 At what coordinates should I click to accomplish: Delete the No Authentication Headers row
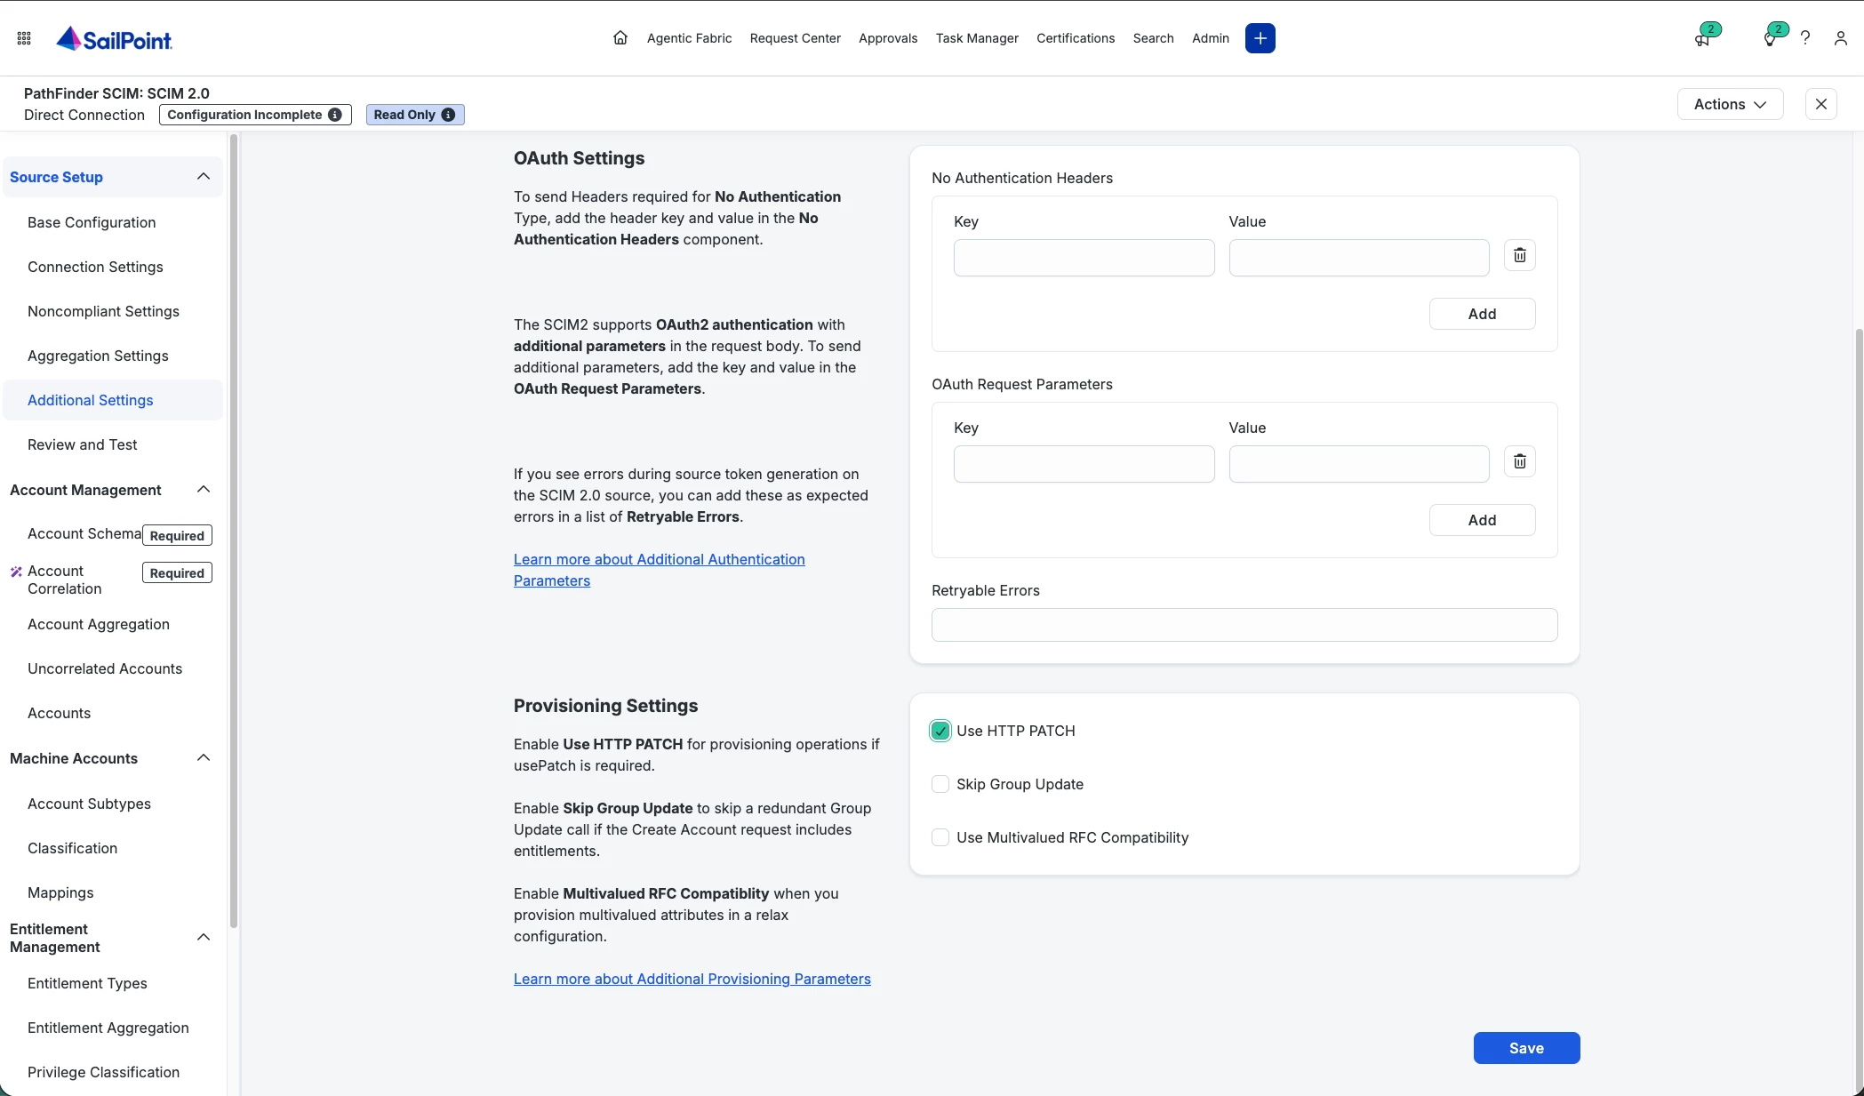point(1520,255)
